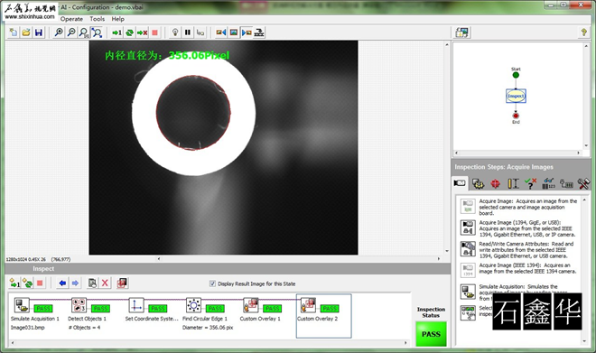Move selected step left with blue arrow
This screenshot has width=596, height=353.
(x=62, y=283)
